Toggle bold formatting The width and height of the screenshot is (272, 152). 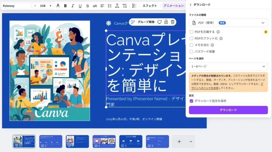tap(65, 6)
